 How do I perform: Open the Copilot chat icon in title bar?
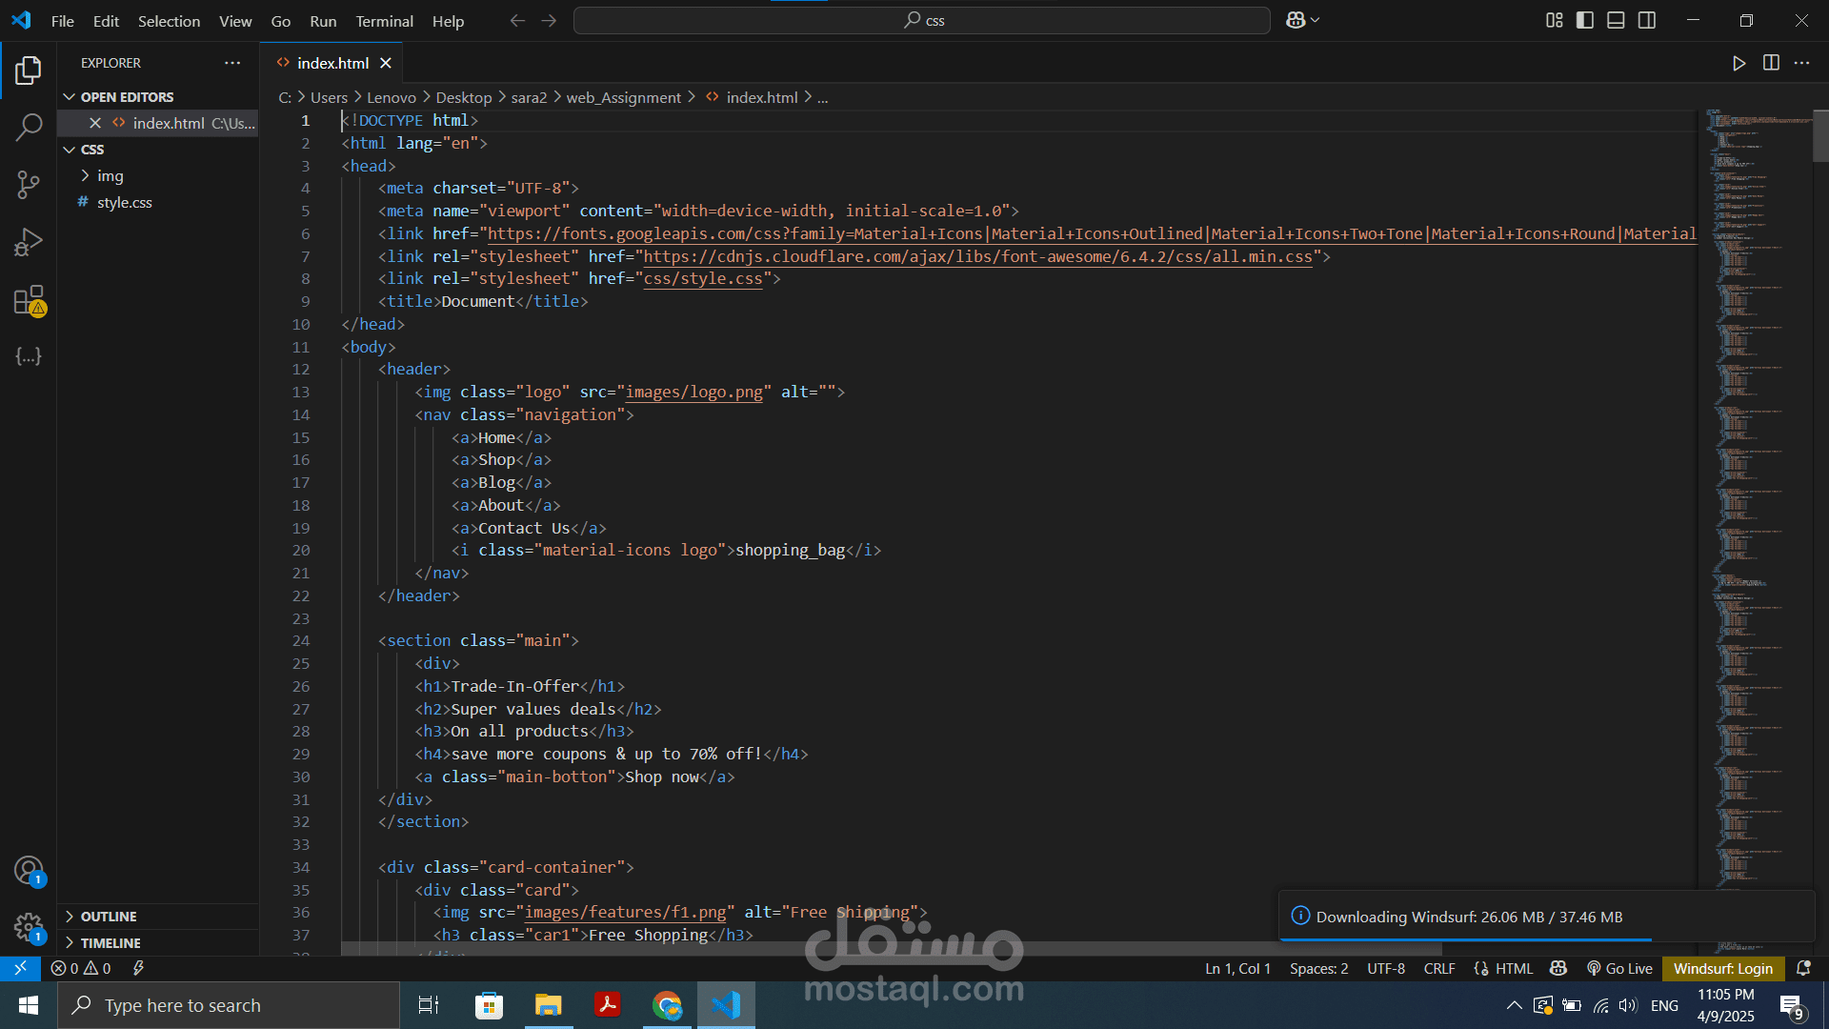click(x=1296, y=21)
